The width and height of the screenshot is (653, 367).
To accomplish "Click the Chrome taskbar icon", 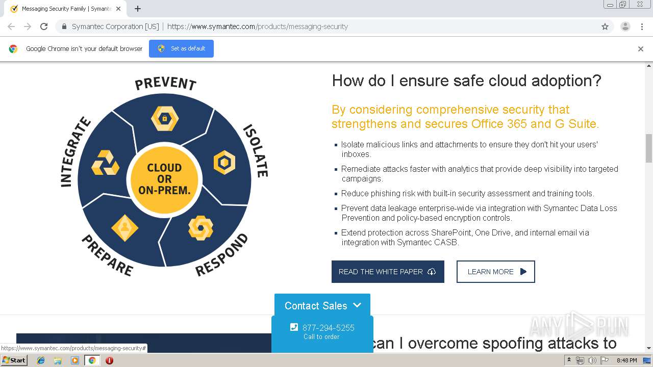I will point(92,360).
